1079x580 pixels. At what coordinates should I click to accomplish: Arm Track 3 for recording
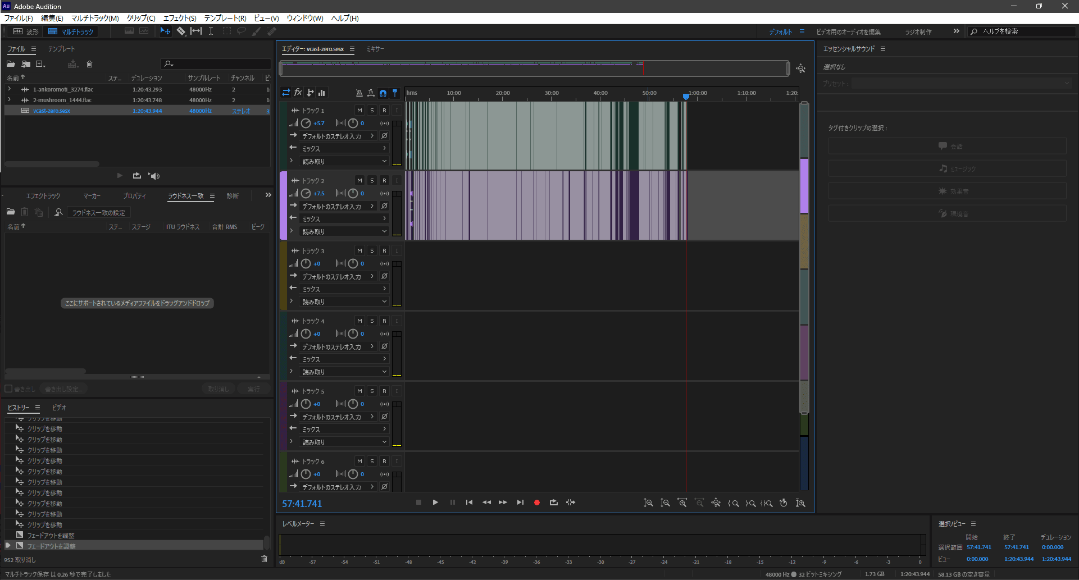point(384,251)
